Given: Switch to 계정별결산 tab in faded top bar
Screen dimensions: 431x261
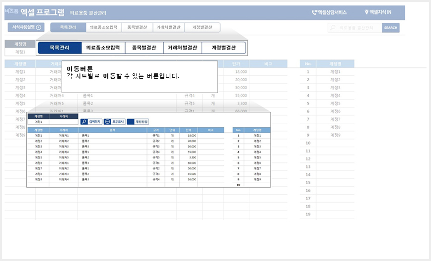Looking at the screenshot, I should coord(202,27).
